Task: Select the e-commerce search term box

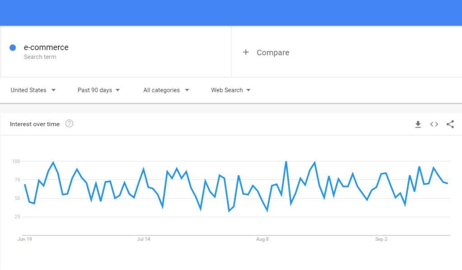Action: 116,51
